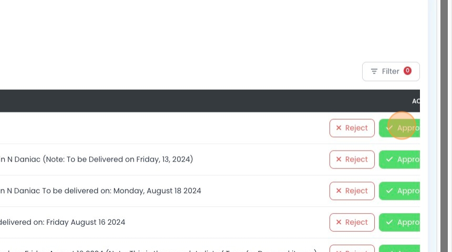Click the vertical scrollbar on right edge
This screenshot has height=252, width=452.
tap(444, 126)
